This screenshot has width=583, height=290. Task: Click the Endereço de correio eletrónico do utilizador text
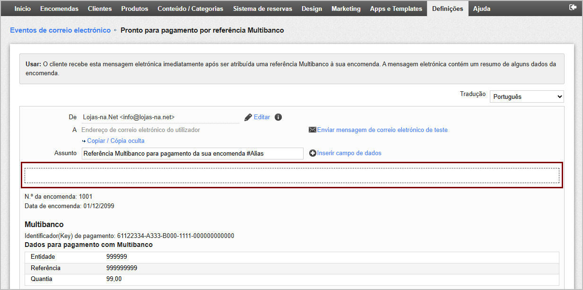140,130
